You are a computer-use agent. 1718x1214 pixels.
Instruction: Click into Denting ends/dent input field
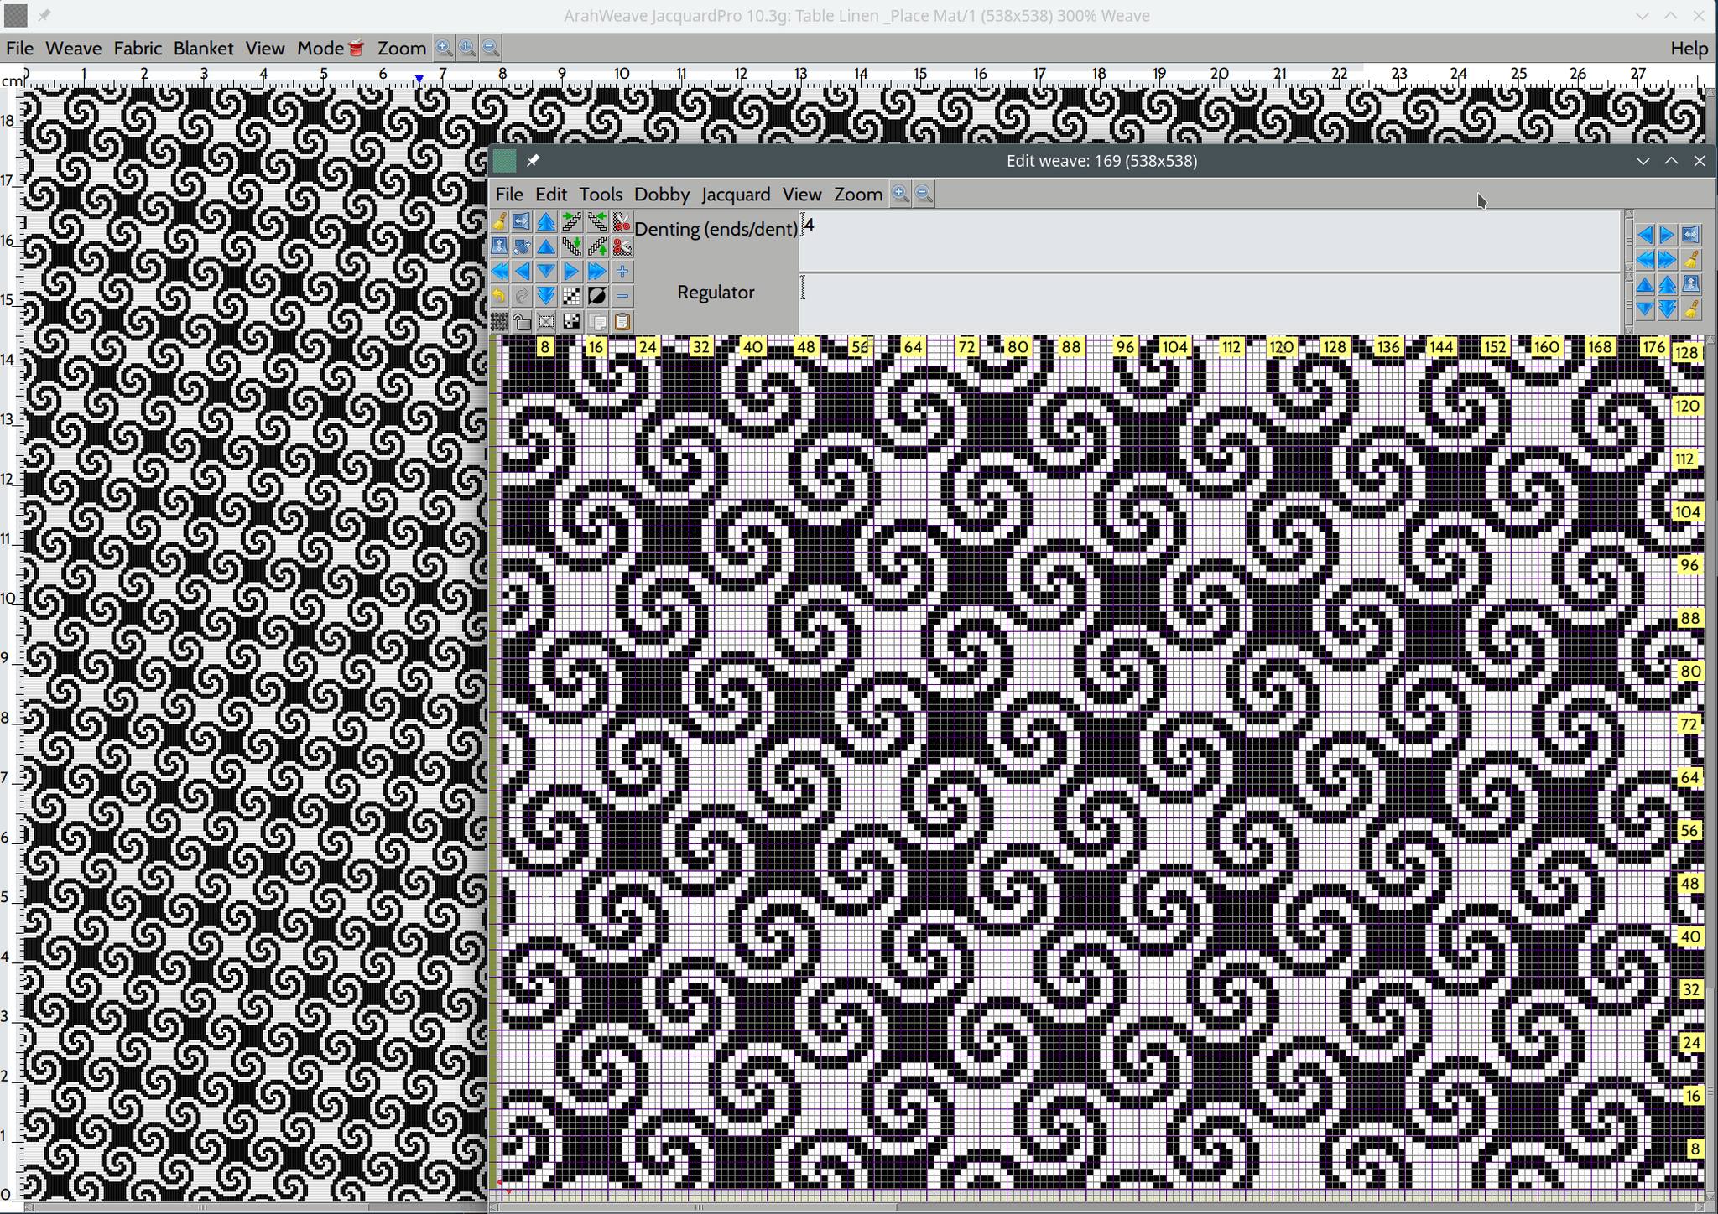coord(1210,241)
